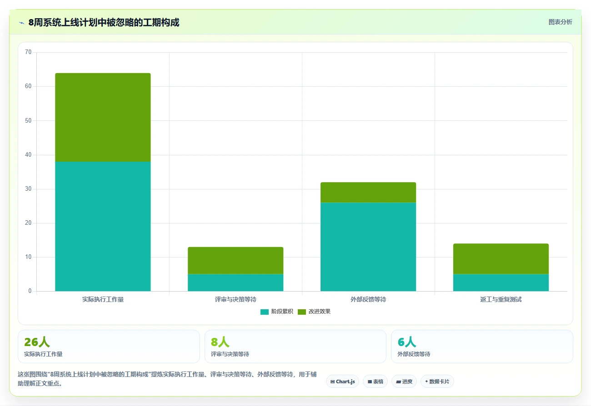Click the 实际执行工作量 x-axis label
591x406 pixels.
[103, 299]
